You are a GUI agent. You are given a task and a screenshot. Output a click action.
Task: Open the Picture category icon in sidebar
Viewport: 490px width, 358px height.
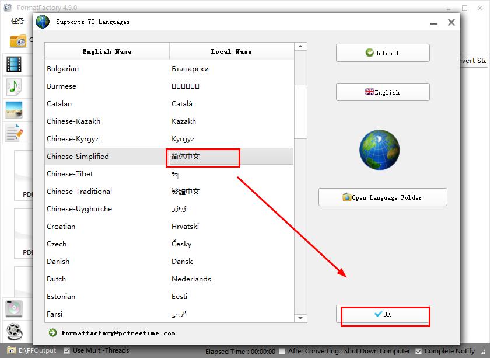[14, 110]
